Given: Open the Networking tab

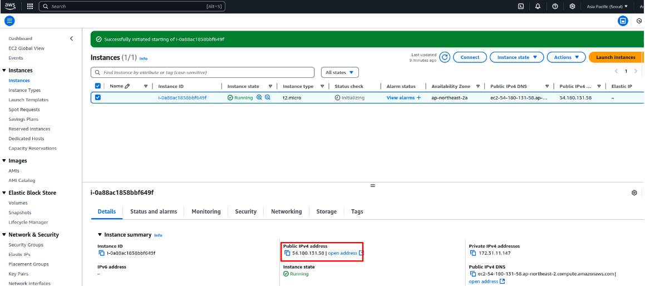Looking at the screenshot, I should (286, 211).
